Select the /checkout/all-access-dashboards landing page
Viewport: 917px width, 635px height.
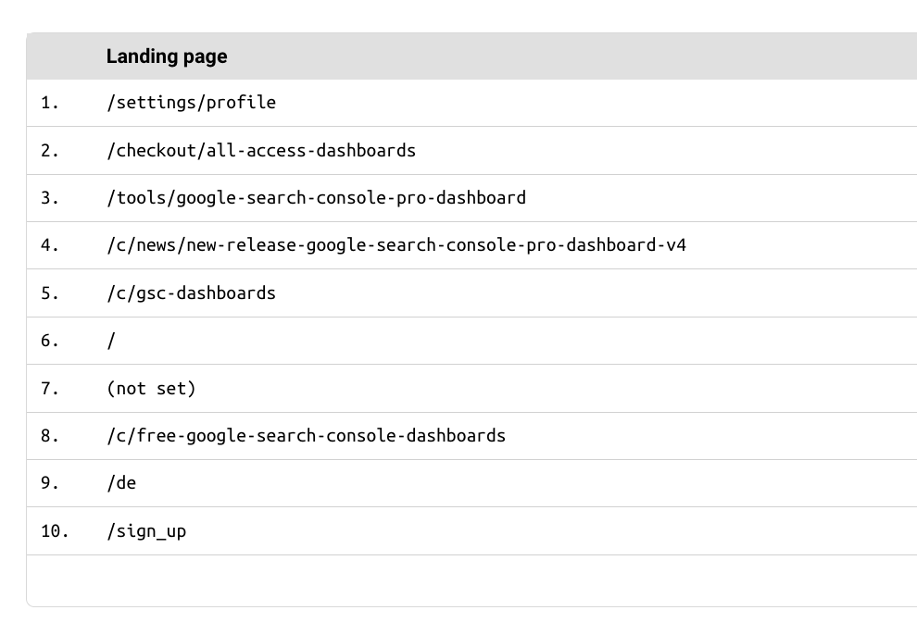click(261, 151)
